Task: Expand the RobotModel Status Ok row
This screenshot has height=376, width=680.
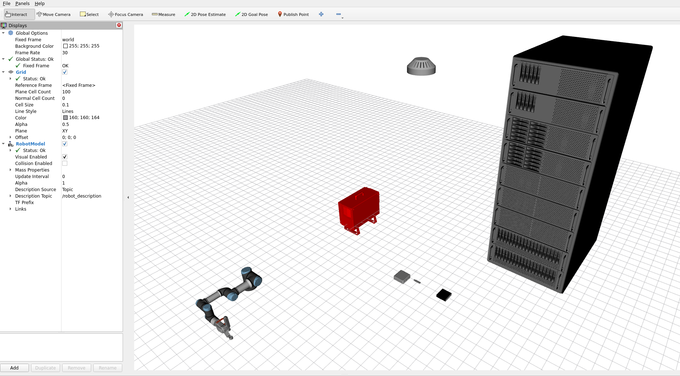Action: pos(10,150)
